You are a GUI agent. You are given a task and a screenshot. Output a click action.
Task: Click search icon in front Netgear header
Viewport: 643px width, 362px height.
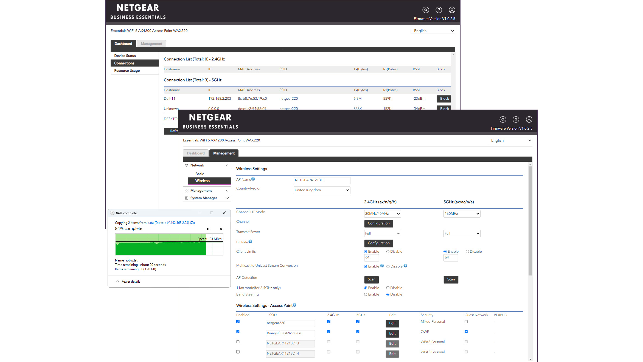(502, 119)
